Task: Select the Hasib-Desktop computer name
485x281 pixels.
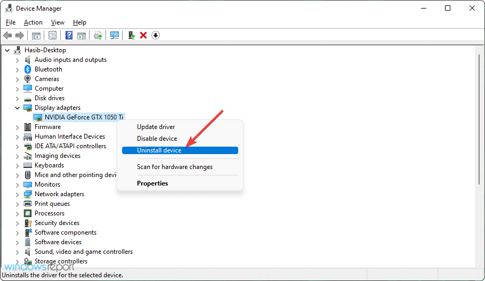Action: tap(45, 50)
